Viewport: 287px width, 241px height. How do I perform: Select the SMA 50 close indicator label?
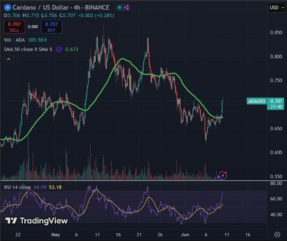(28, 49)
